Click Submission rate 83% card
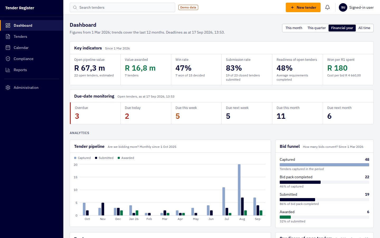The image size is (380, 238). (x=247, y=70)
